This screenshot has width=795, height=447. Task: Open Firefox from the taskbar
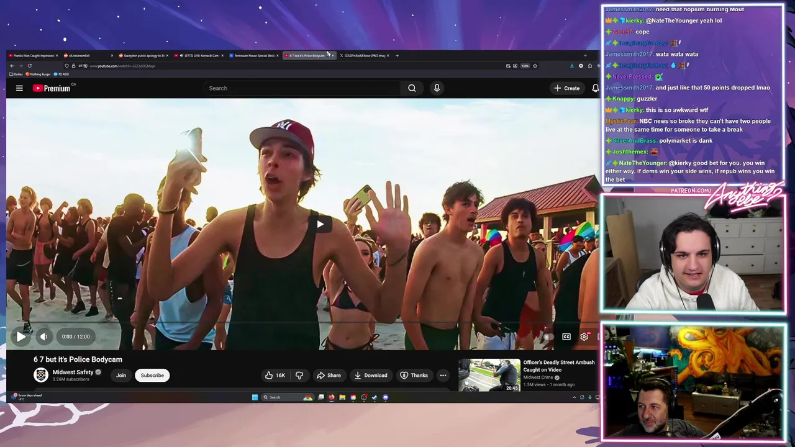point(332,397)
